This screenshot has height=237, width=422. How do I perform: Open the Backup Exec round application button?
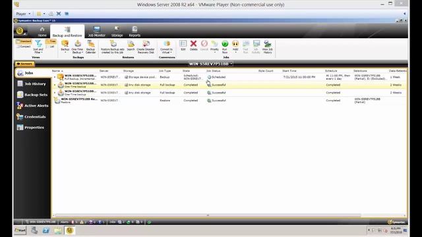coord(20,31)
